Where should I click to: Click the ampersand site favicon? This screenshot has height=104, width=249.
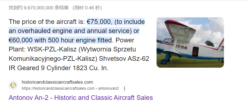pos(13,85)
